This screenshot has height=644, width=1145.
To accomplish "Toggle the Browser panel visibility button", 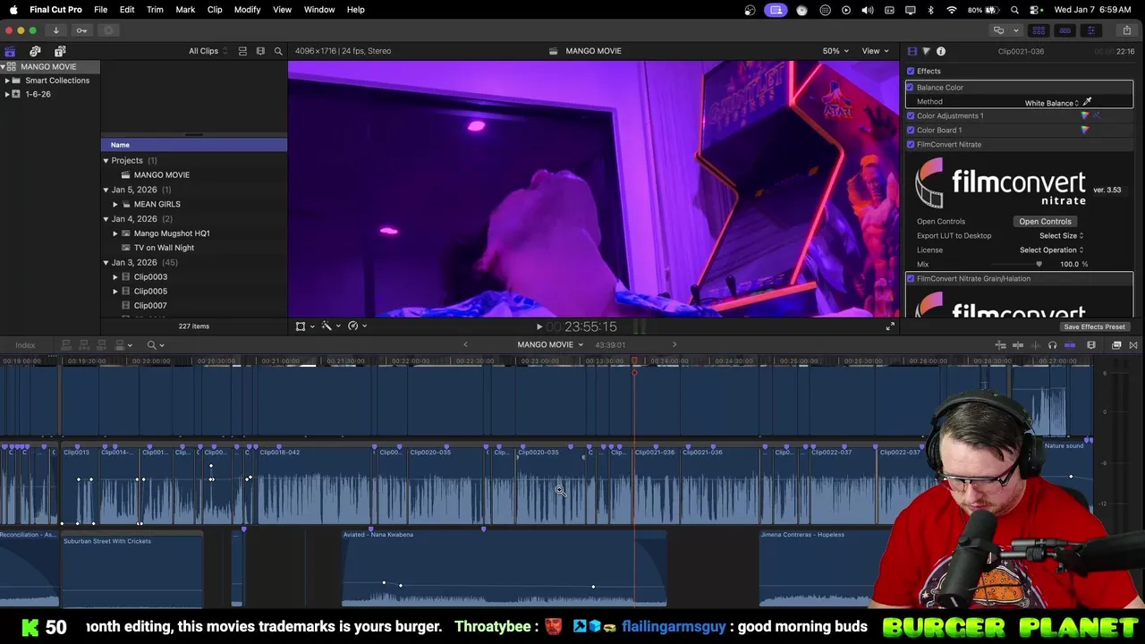I will [x=1039, y=30].
